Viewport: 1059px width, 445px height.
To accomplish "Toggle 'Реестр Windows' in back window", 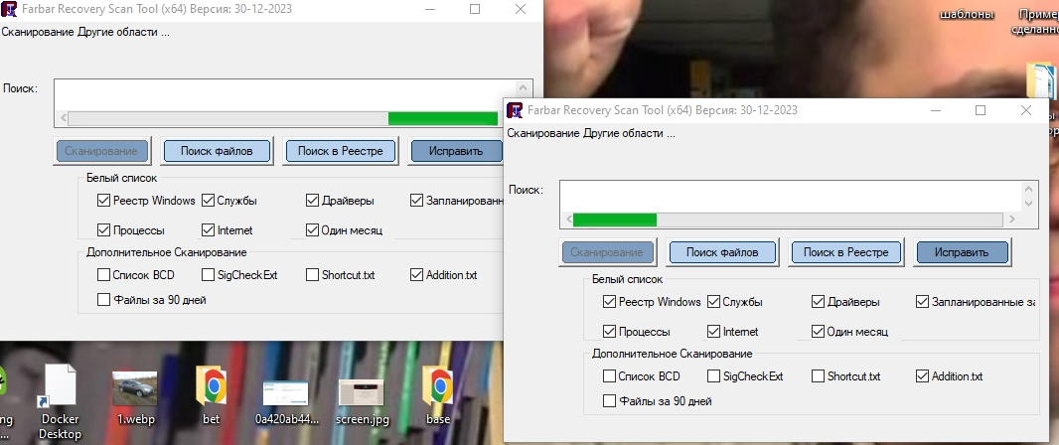I will (x=103, y=201).
